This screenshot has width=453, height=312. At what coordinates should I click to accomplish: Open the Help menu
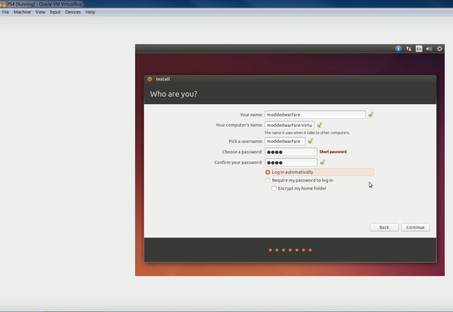point(90,12)
